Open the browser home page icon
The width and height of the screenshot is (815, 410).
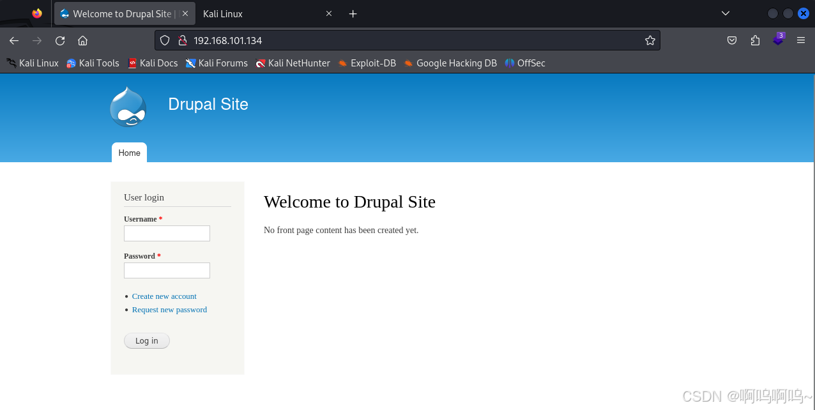coord(82,40)
